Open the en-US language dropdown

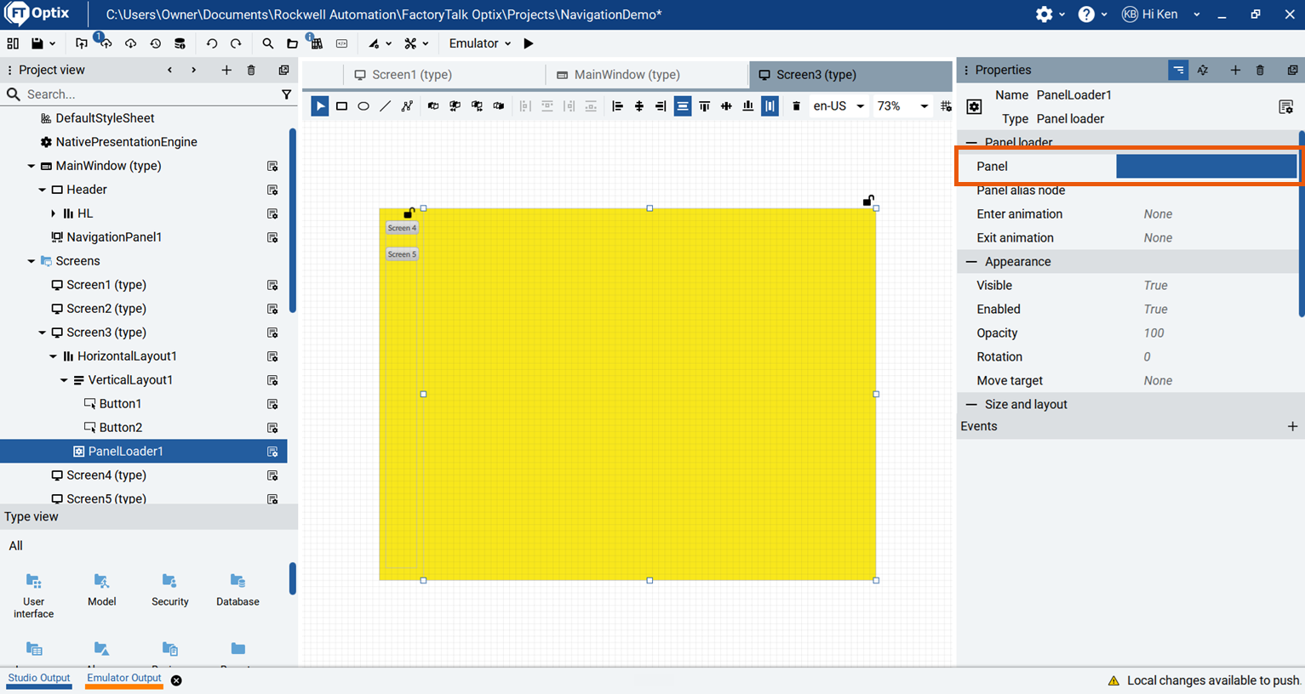[x=839, y=106]
